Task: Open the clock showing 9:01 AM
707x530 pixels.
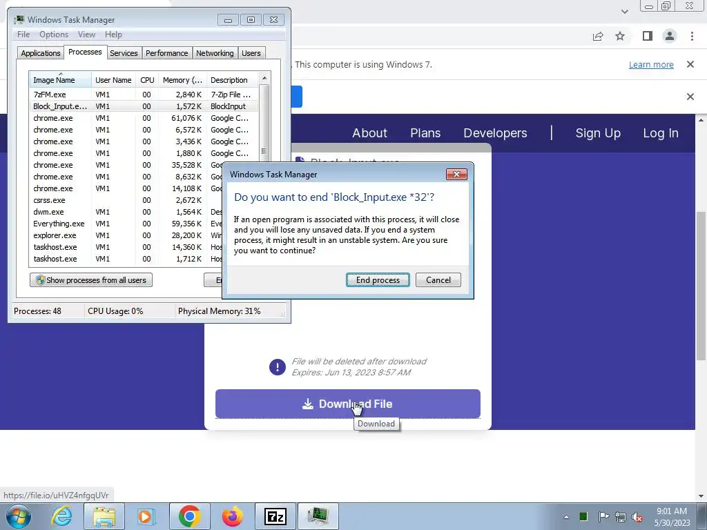Action: 672,517
